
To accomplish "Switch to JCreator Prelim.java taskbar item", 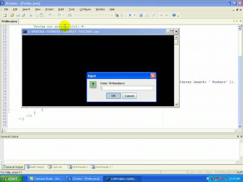I will (x=84, y=179).
